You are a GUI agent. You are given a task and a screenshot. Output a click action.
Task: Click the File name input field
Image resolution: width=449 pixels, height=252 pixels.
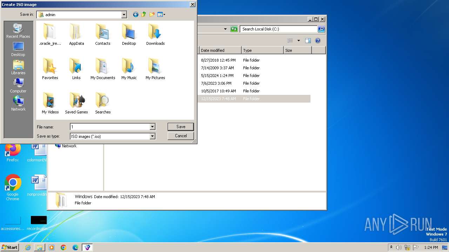click(110, 127)
